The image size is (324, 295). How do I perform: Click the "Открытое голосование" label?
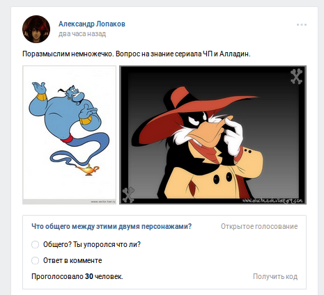pos(259,226)
